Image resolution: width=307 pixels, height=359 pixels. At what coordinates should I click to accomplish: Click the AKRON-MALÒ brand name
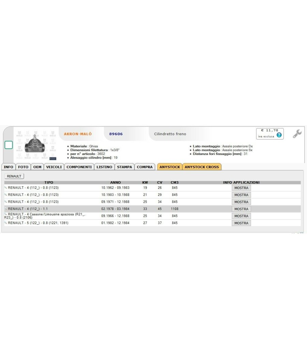pyautogui.click(x=78, y=134)
